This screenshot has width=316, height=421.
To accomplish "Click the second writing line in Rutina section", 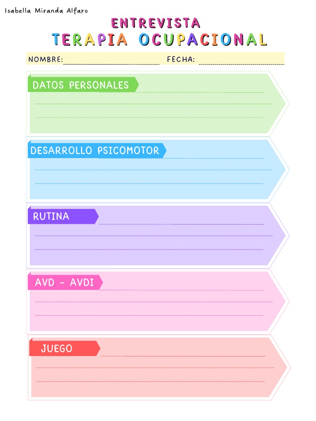I will tap(153, 236).
